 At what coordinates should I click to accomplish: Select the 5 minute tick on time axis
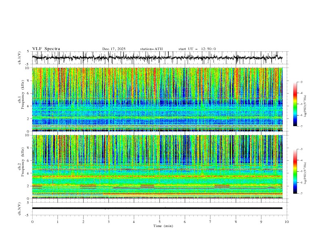[159, 221]
